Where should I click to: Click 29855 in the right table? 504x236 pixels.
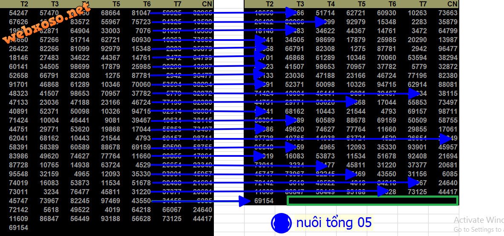click(x=417, y=129)
